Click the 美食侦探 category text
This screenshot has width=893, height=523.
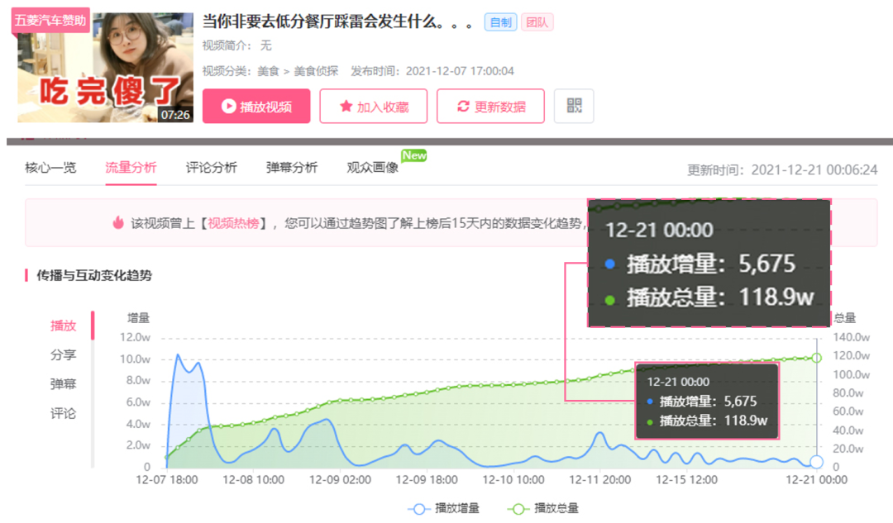pyautogui.click(x=316, y=71)
